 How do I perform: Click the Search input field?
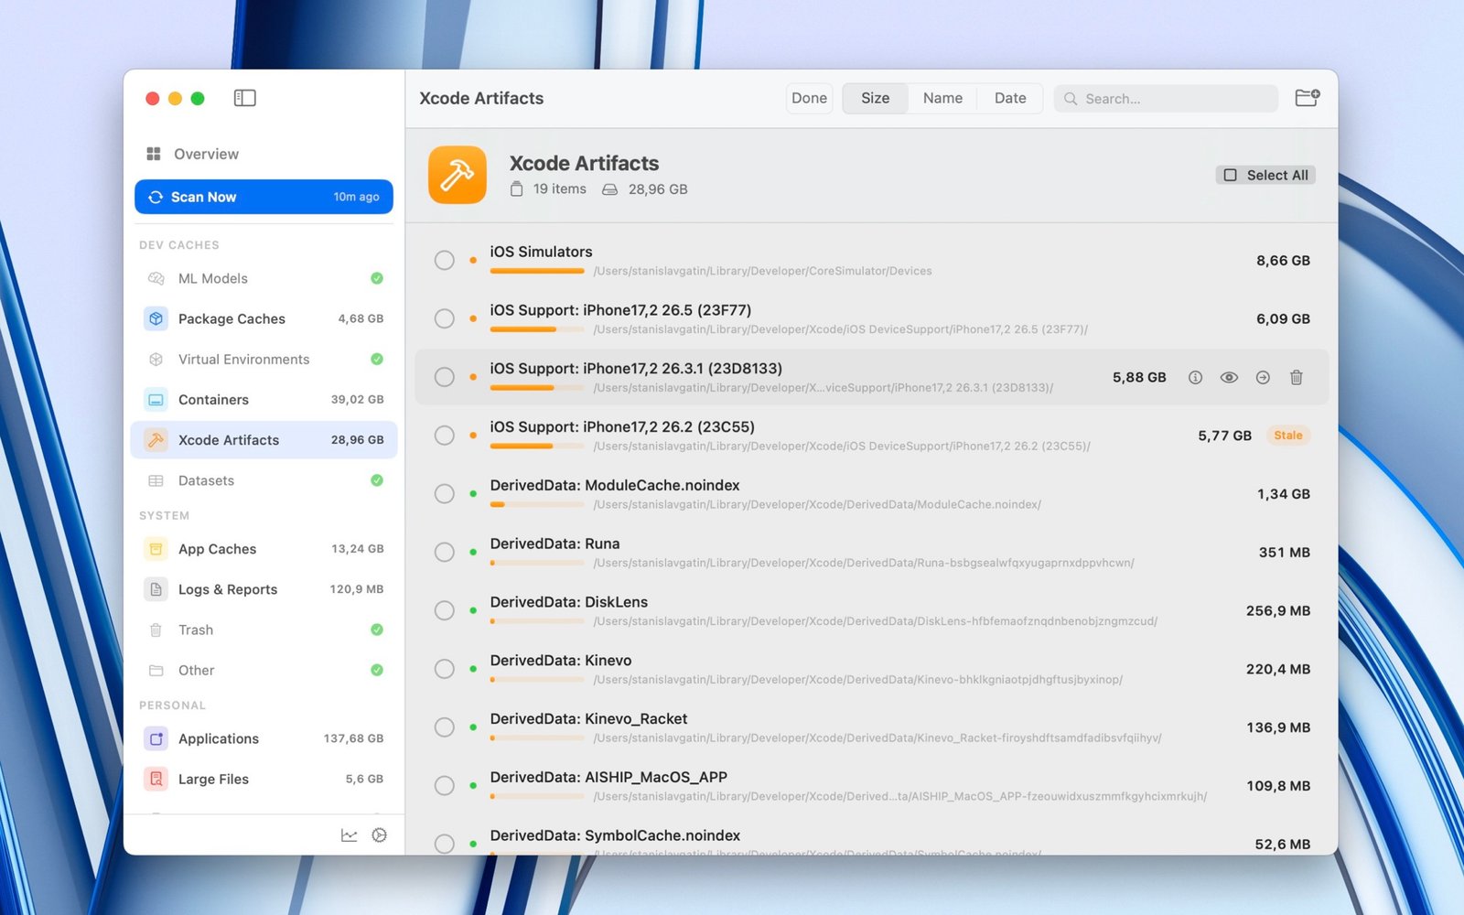pyautogui.click(x=1166, y=98)
